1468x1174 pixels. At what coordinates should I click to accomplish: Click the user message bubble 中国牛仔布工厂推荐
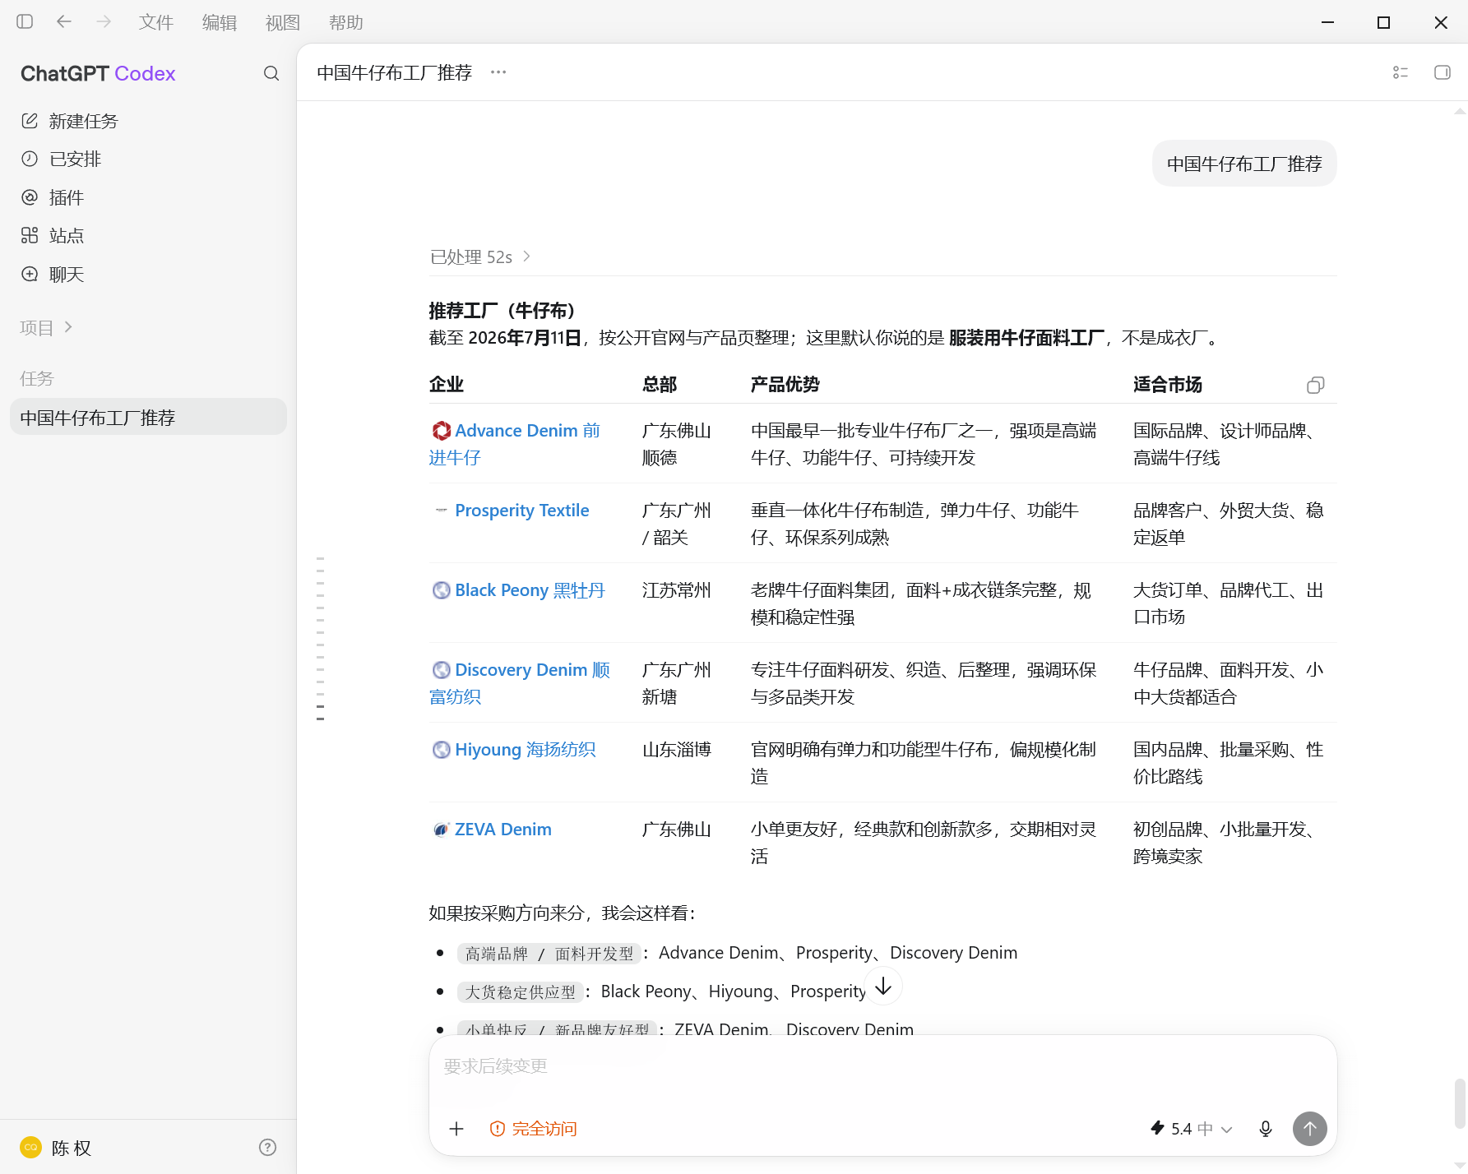point(1244,164)
